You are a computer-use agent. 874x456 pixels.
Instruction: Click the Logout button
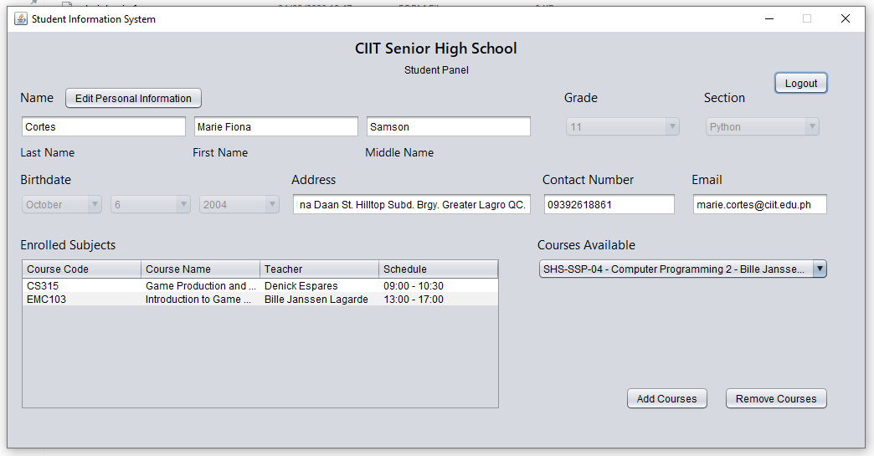pyautogui.click(x=800, y=84)
